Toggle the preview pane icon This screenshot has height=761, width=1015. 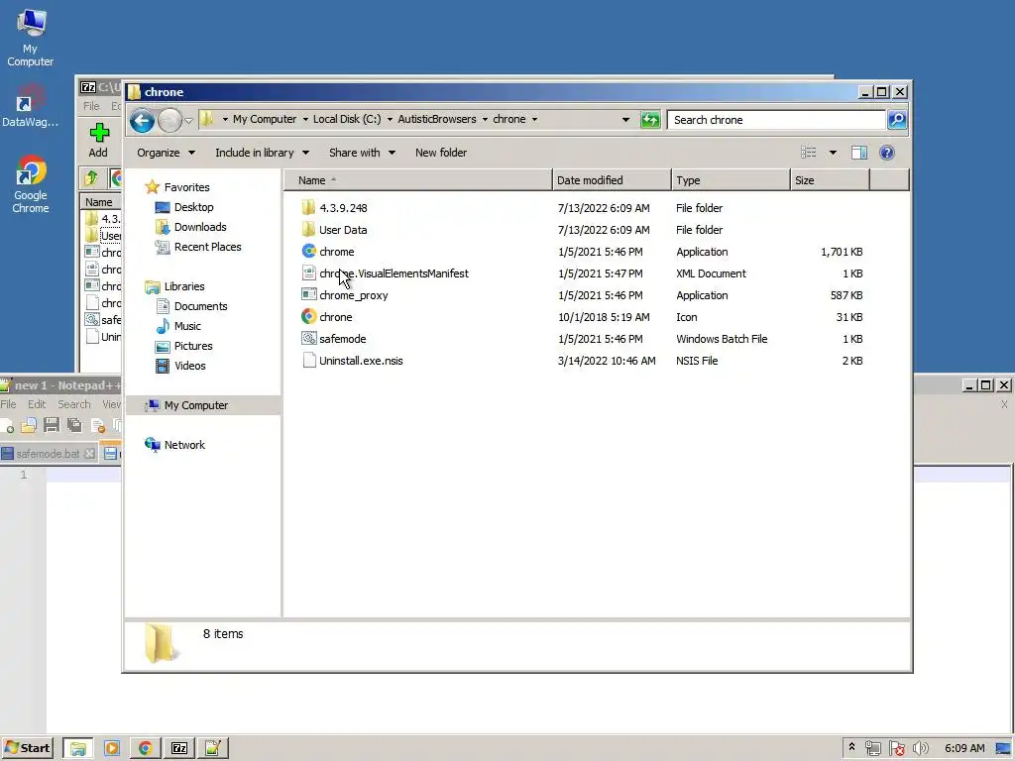pos(859,153)
